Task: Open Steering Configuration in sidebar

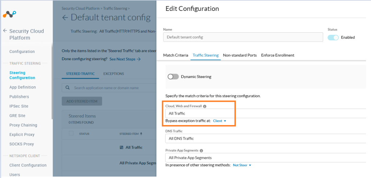Action: [22, 75]
